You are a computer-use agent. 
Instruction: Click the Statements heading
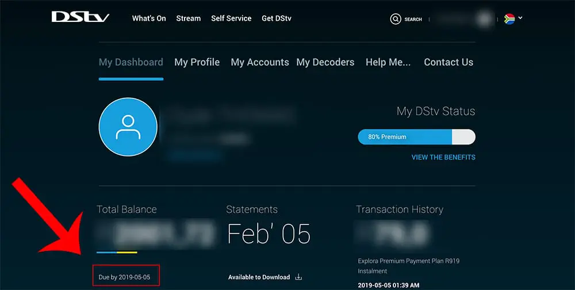pos(252,209)
